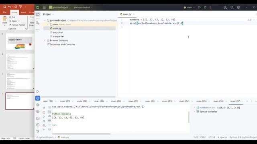The height and width of the screenshot is (144, 257).
Task: Click Cut in the PowerPoint Clipboard group
Action: click(12, 17)
